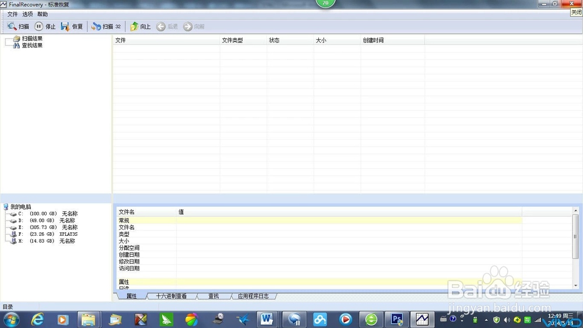Image resolution: width=583 pixels, height=328 pixels.
Task: Switch to the 属性 tab
Action: pyautogui.click(x=132, y=296)
